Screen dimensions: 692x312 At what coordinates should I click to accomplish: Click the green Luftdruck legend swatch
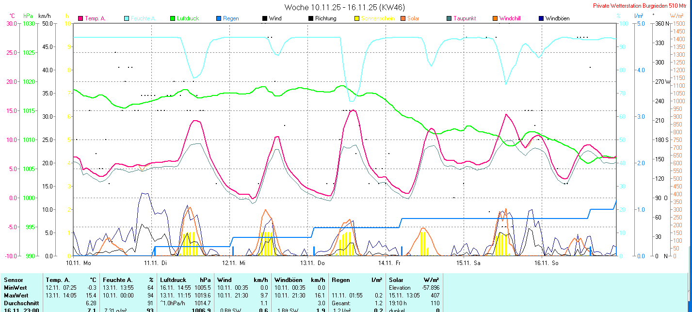pyautogui.click(x=173, y=18)
